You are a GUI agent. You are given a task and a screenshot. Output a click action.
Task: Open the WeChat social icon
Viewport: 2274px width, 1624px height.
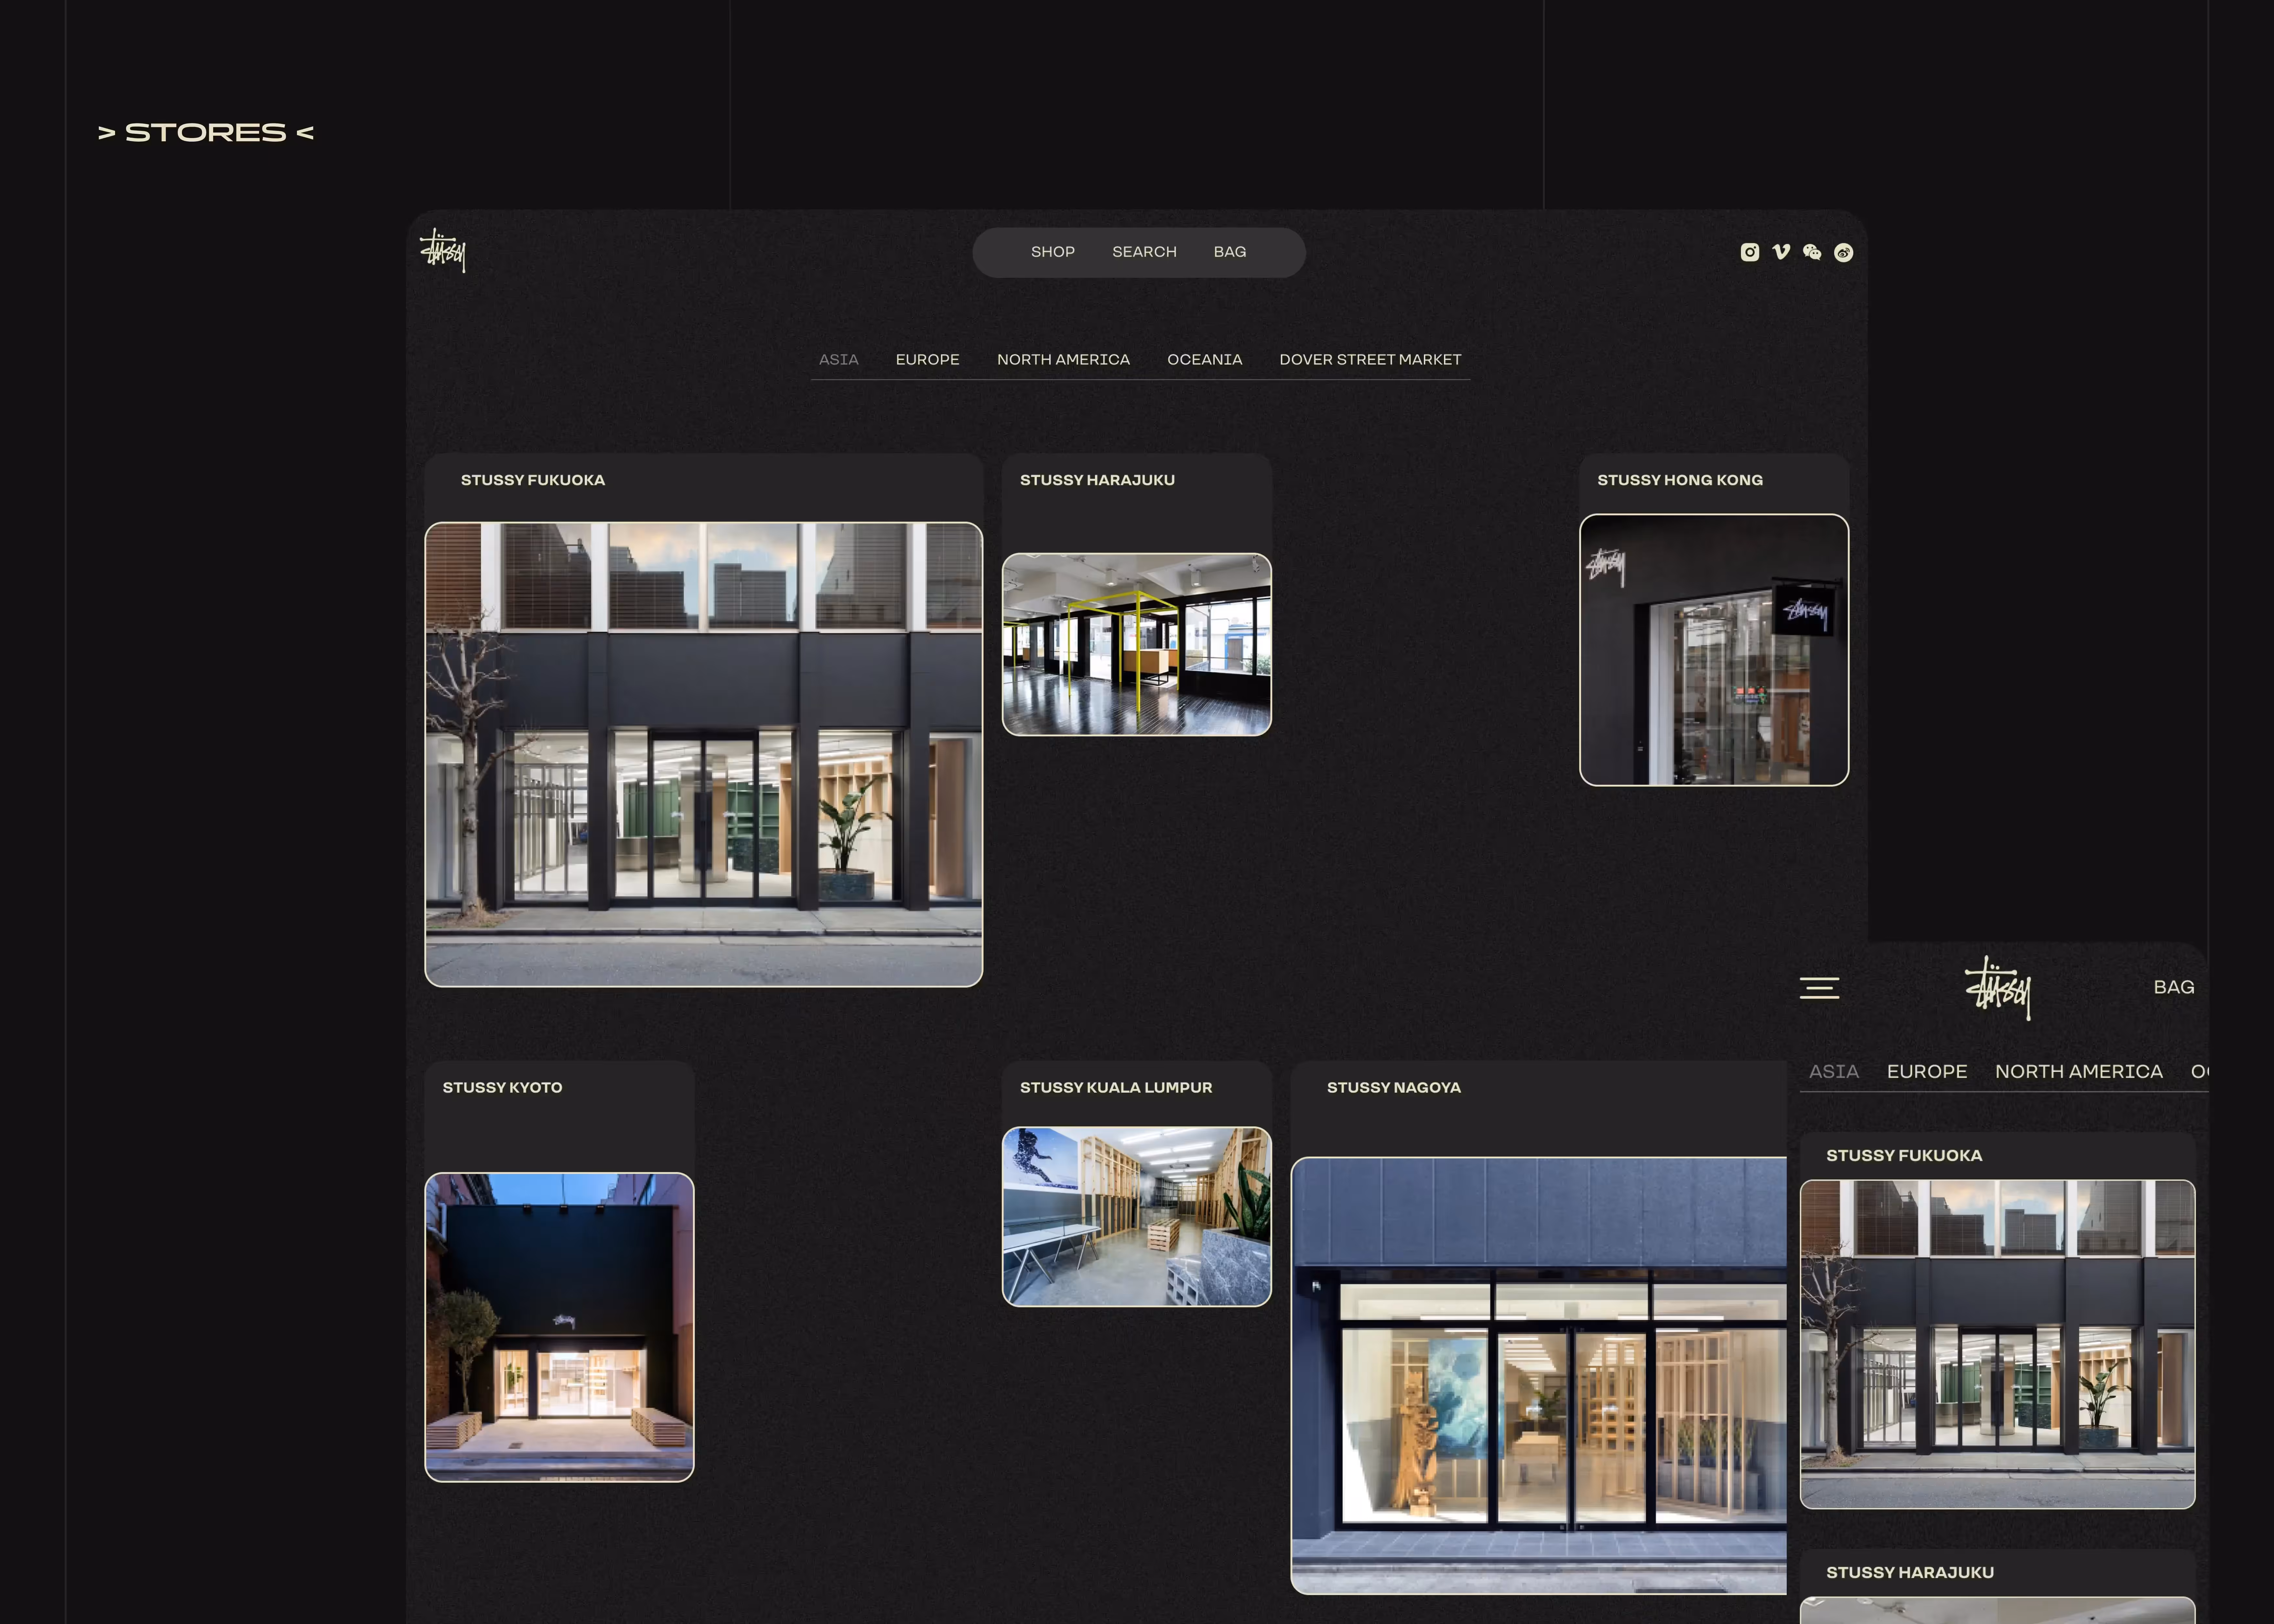[1812, 252]
